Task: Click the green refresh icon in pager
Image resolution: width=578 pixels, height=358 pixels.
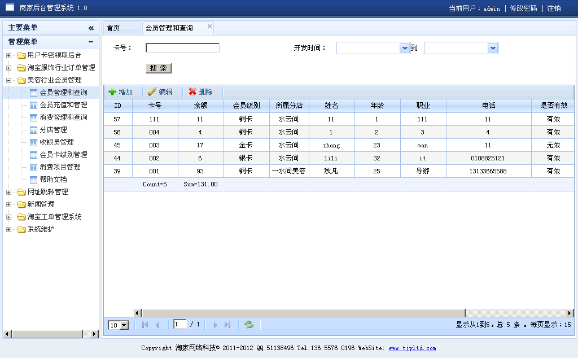Action: [x=249, y=325]
